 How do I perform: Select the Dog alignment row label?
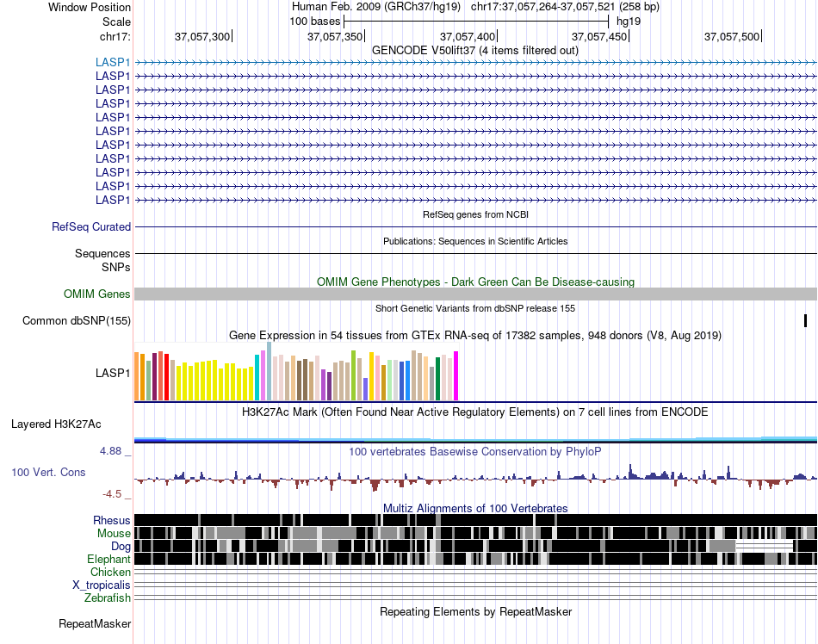[x=121, y=547]
